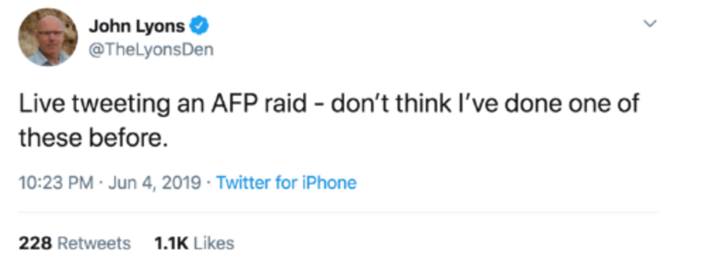718x269 pixels.
Task: Expand the tweet options chevron
Action: pos(650,24)
